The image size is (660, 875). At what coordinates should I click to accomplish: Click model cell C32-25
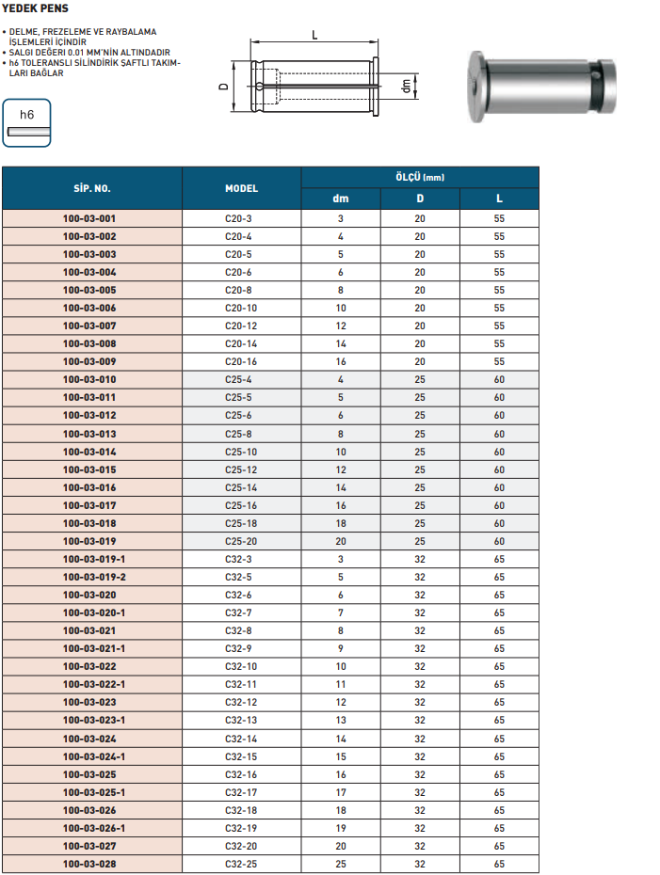(x=241, y=864)
